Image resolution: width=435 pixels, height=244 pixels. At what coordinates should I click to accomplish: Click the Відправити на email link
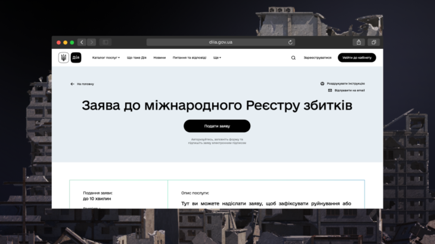[350, 90]
